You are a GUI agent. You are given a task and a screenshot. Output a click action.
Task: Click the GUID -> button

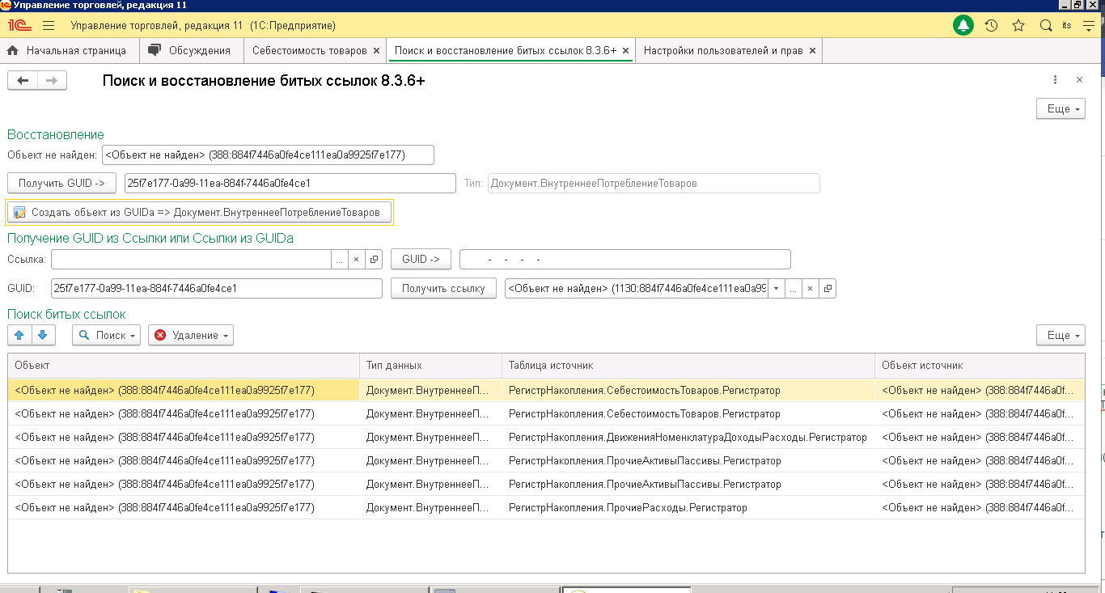tap(421, 260)
